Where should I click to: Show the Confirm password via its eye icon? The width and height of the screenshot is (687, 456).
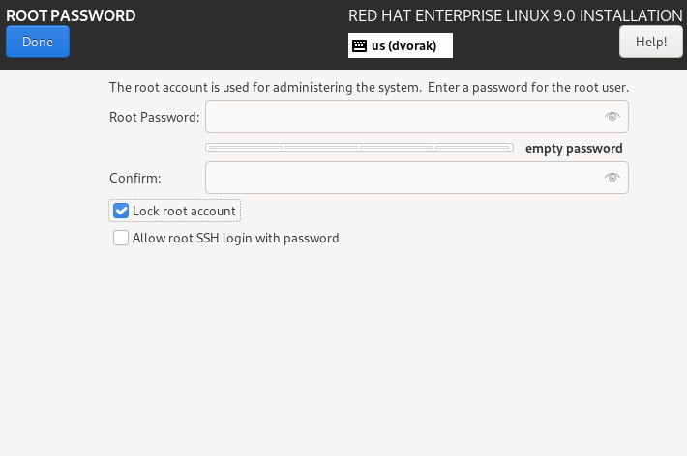pyautogui.click(x=612, y=178)
